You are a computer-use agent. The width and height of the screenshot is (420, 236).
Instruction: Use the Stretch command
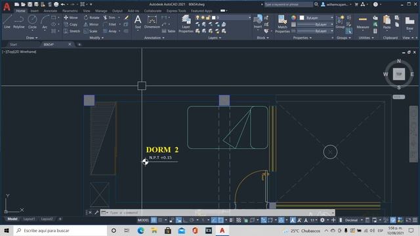click(x=72, y=31)
